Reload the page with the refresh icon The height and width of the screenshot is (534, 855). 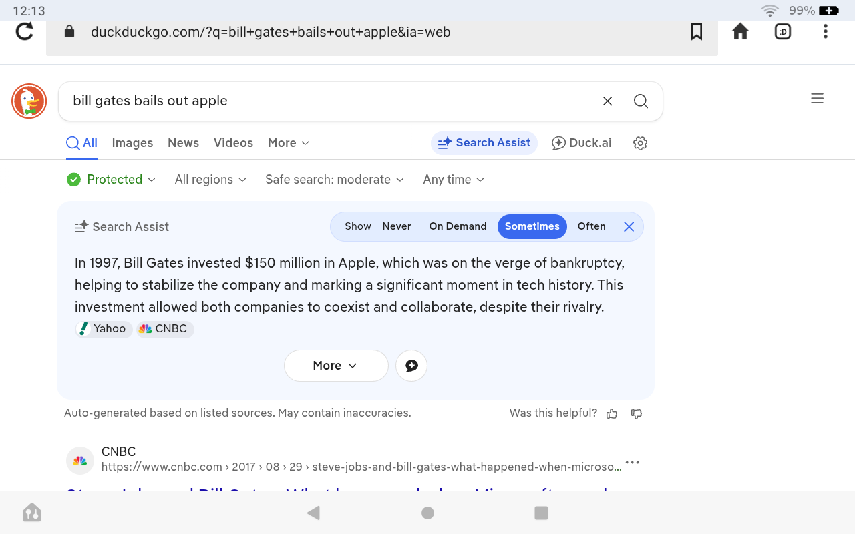pyautogui.click(x=25, y=31)
